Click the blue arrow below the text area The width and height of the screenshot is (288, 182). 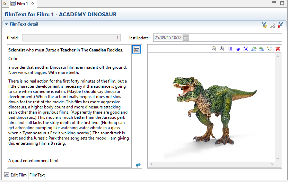138,165
